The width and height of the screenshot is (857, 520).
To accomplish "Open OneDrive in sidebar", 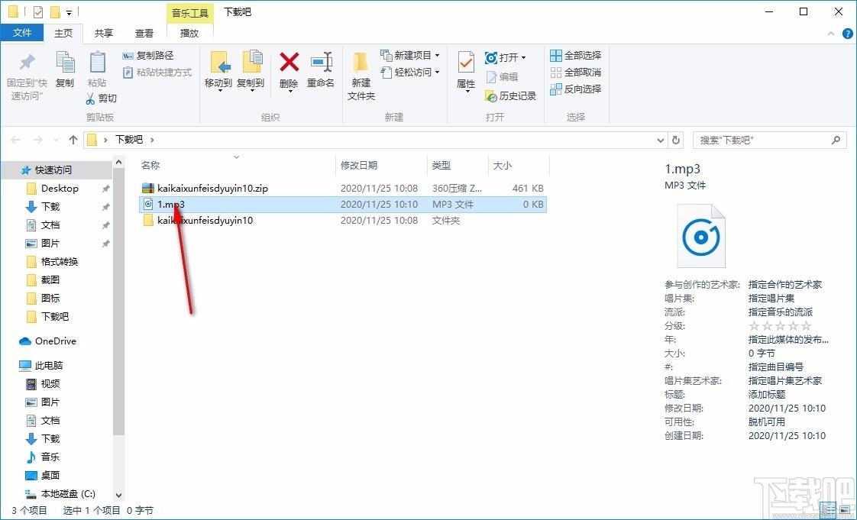I will (55, 341).
